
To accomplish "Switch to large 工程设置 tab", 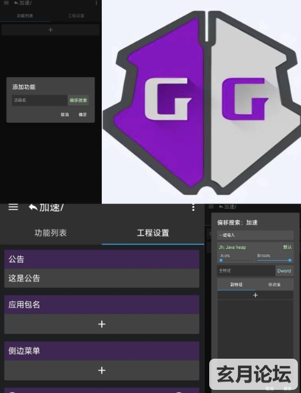I will click(153, 233).
